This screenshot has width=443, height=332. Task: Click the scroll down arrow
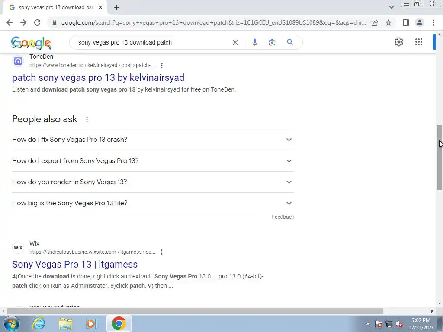point(440,304)
